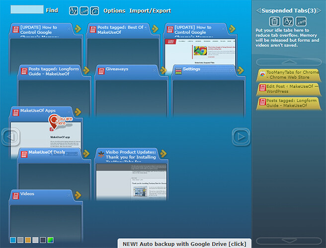
Task: Select the green theme color swatch
Action: 50,240
